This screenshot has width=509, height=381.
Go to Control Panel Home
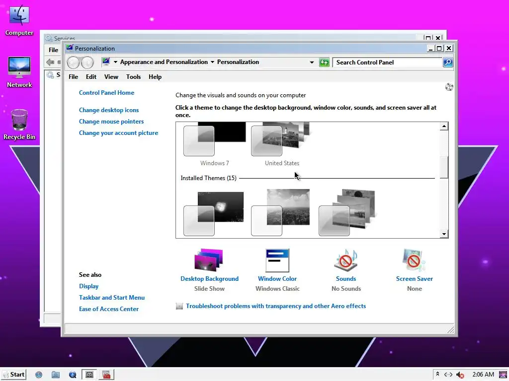click(106, 93)
